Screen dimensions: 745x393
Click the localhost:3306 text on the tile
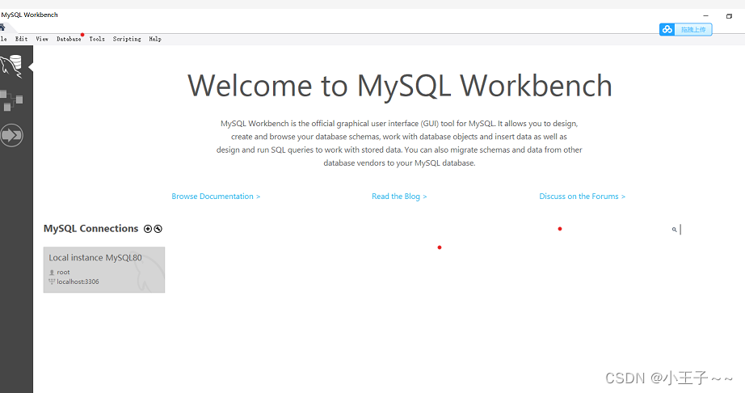[78, 281]
